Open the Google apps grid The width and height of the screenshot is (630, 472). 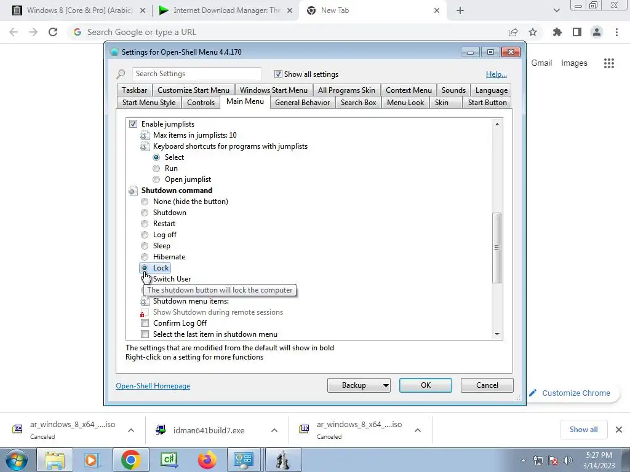pos(608,63)
